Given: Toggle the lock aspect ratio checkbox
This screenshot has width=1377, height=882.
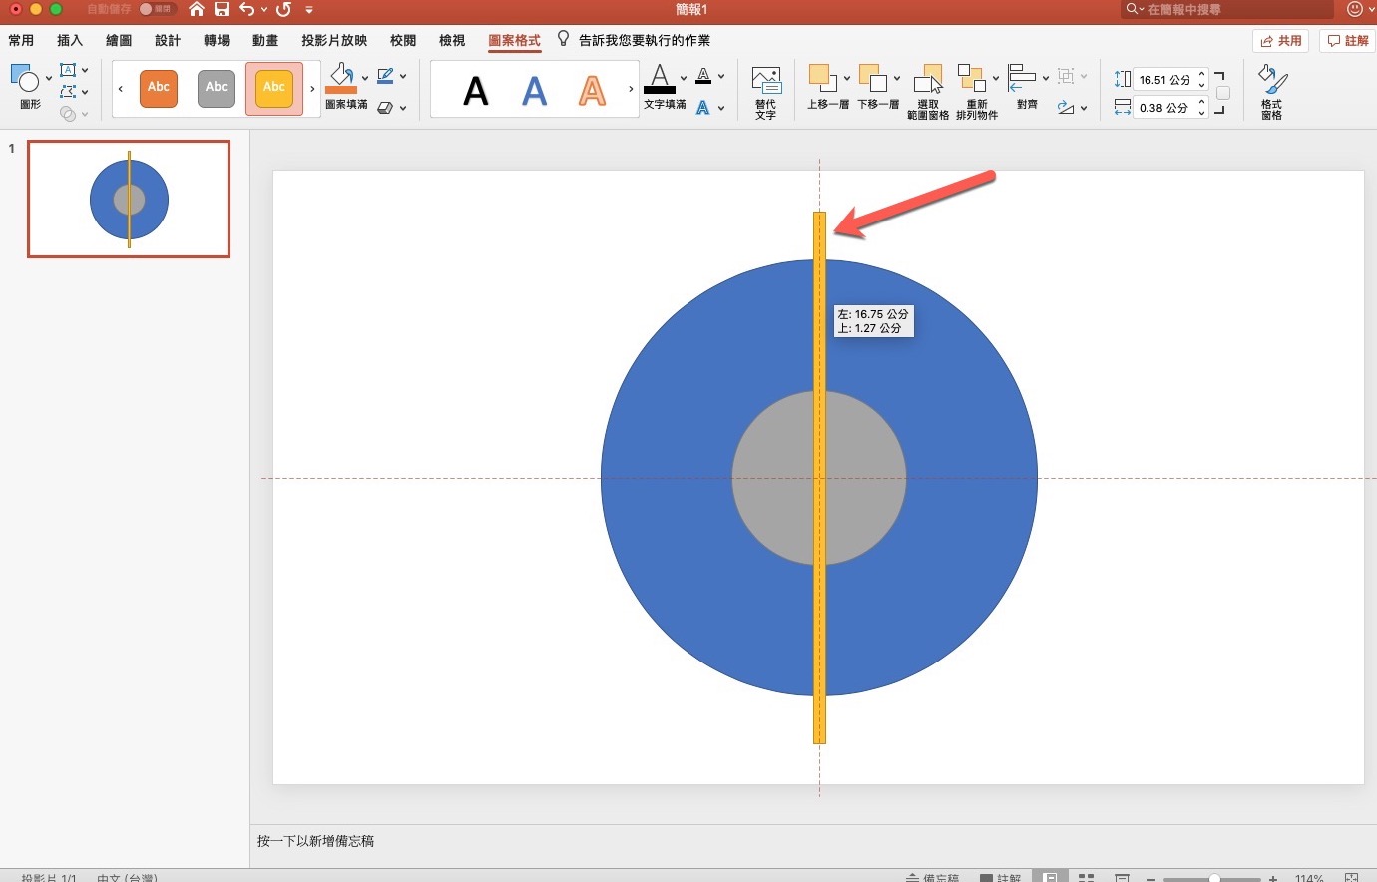Looking at the screenshot, I should click(x=1223, y=93).
